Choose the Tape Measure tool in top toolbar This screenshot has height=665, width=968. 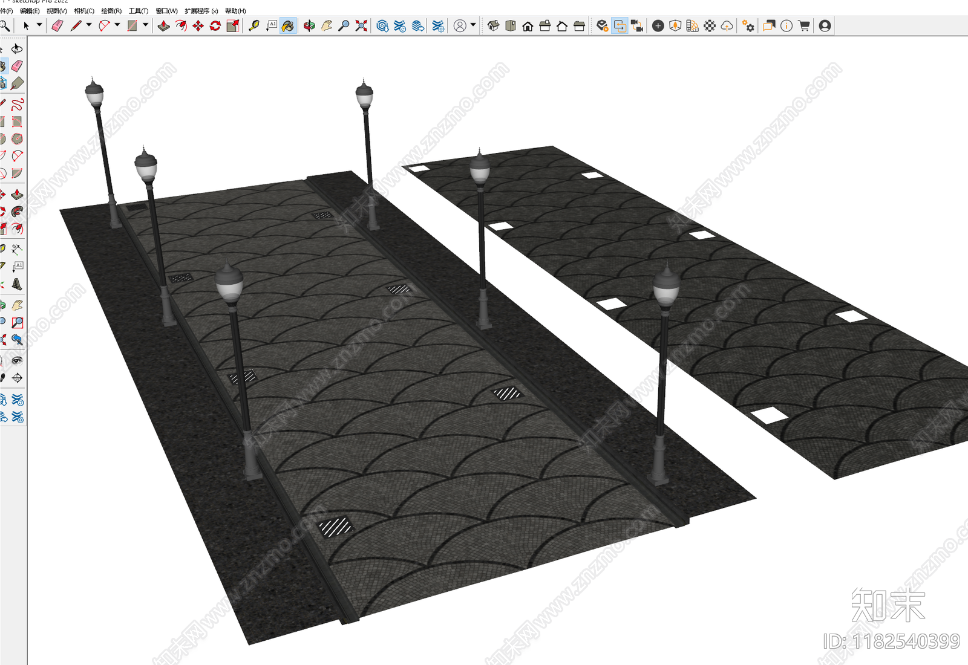pos(254,25)
